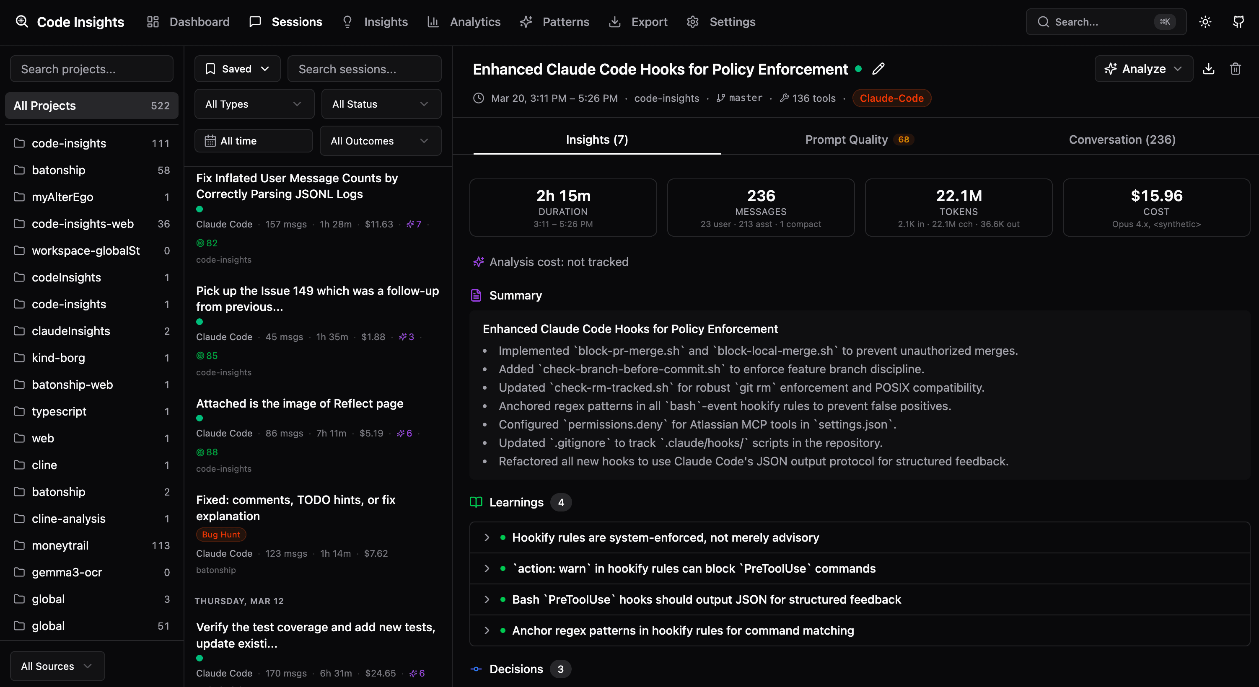Image resolution: width=1259 pixels, height=687 pixels.
Task: Select All Projects in the sidebar
Action: point(91,106)
